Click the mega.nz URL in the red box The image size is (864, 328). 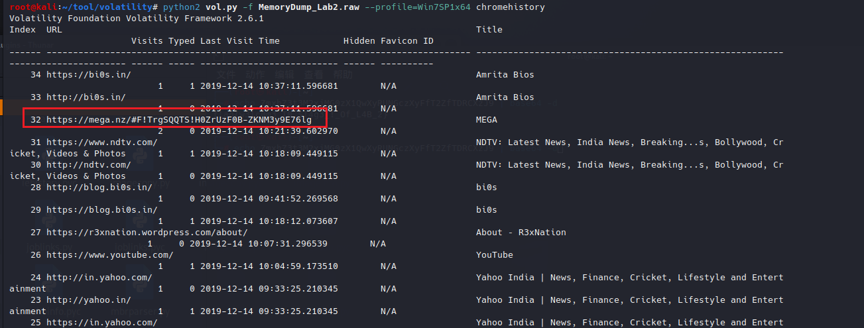tap(178, 120)
